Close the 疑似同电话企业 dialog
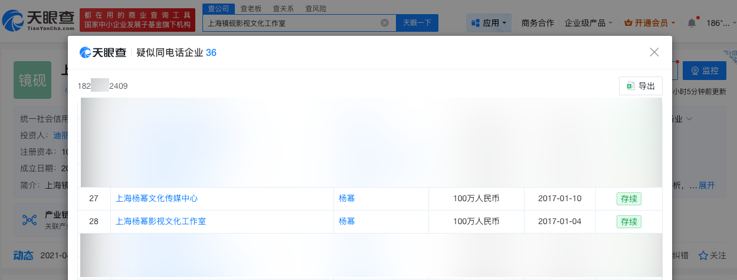Viewport: 737px width, 280px height. point(654,52)
